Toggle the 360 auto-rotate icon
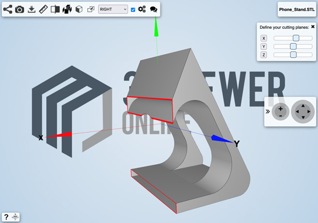Screen dimensions: 318x223 point(15,217)
